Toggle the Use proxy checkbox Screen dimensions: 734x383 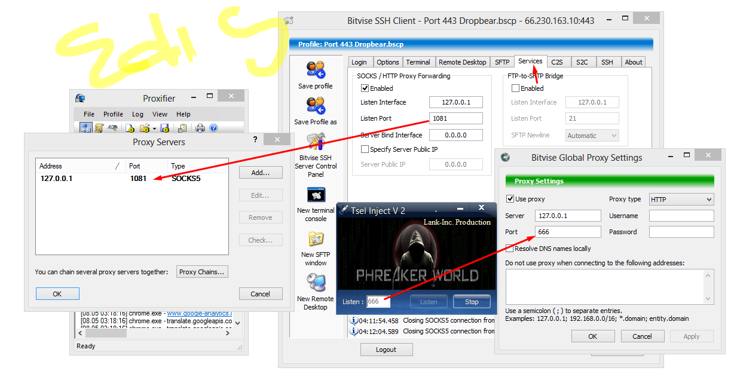click(x=510, y=199)
